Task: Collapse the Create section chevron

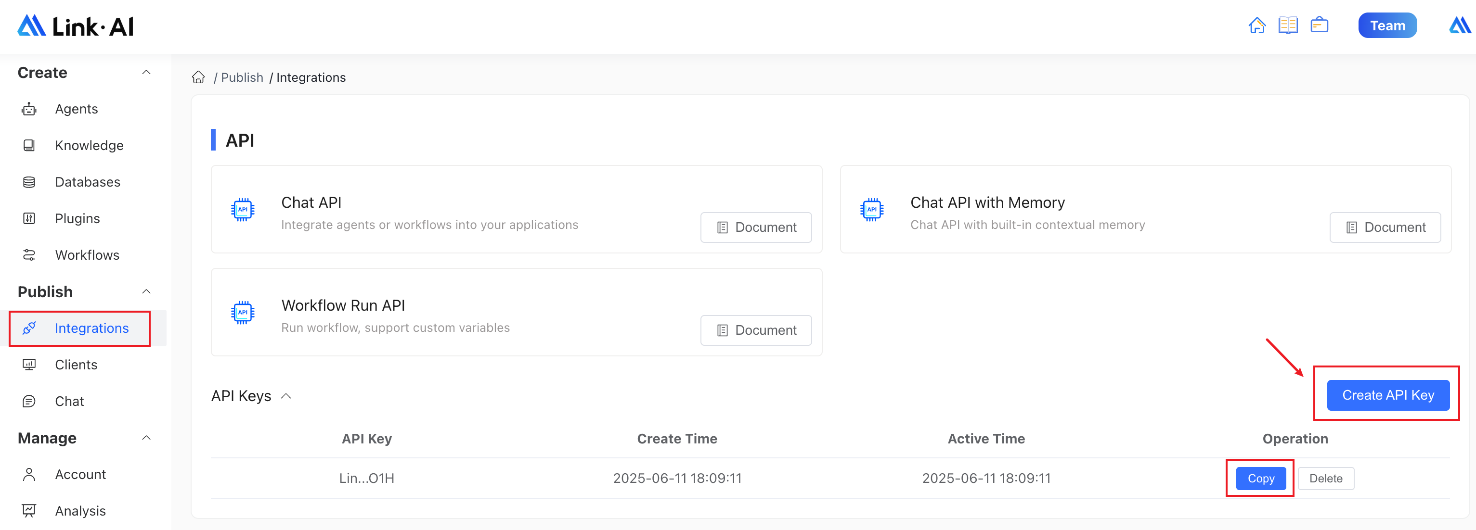Action: click(147, 72)
